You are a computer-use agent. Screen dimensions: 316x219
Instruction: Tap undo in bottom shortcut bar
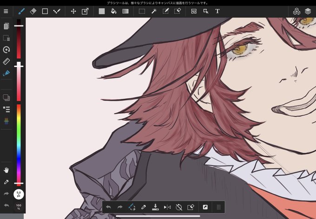(108, 207)
